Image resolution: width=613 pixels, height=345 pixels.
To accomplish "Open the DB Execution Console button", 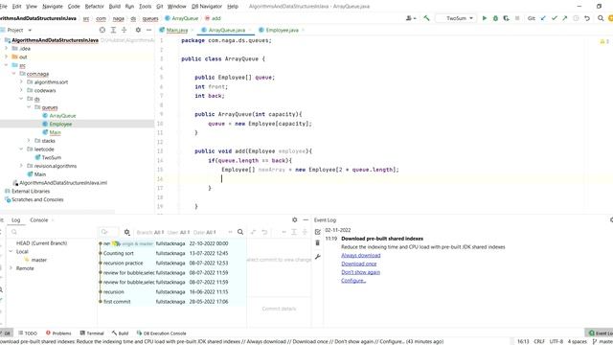I will pyautogui.click(x=161, y=333).
